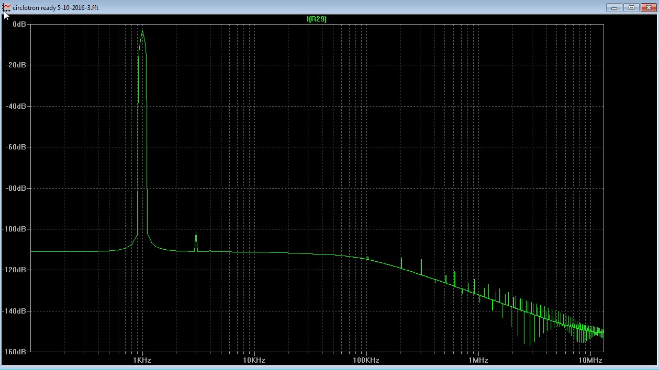Click the 10MHz horizontal axis label
The image size is (659, 370).
[590, 361]
